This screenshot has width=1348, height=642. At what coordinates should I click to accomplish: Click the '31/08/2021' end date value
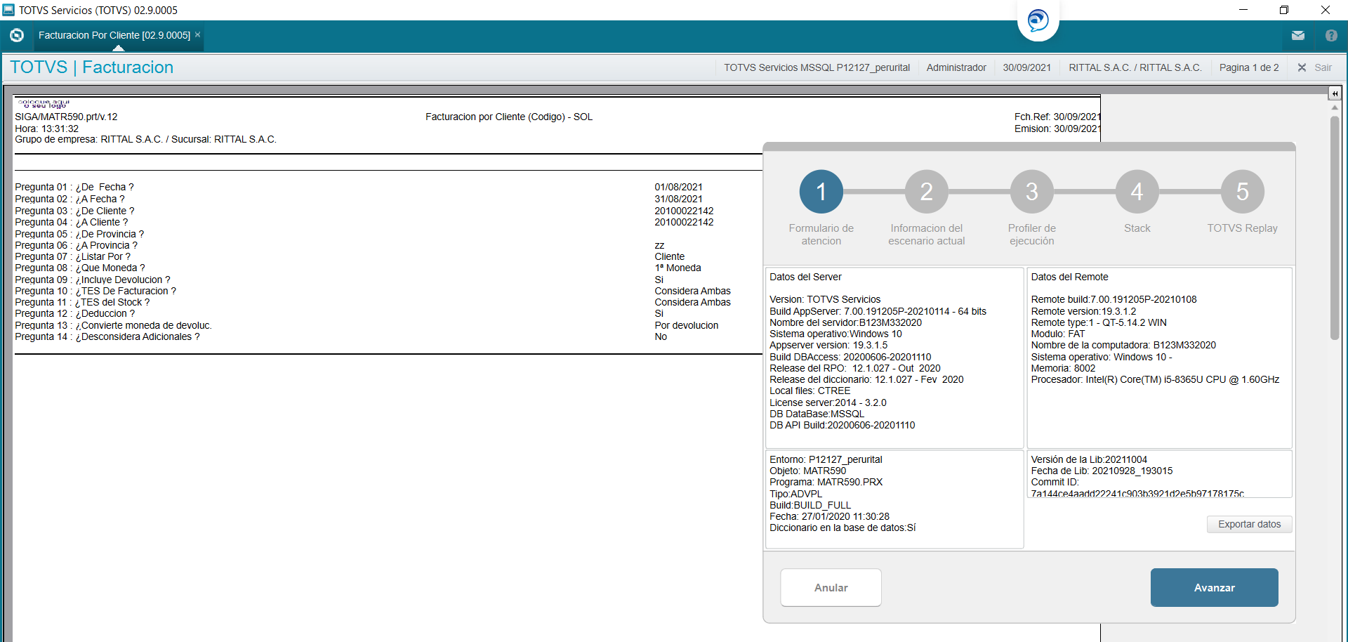coord(678,199)
